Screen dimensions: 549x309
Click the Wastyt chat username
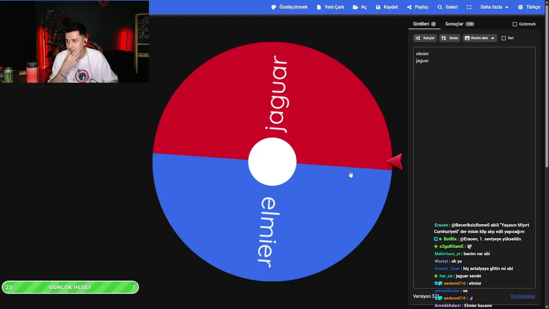pyautogui.click(x=441, y=261)
